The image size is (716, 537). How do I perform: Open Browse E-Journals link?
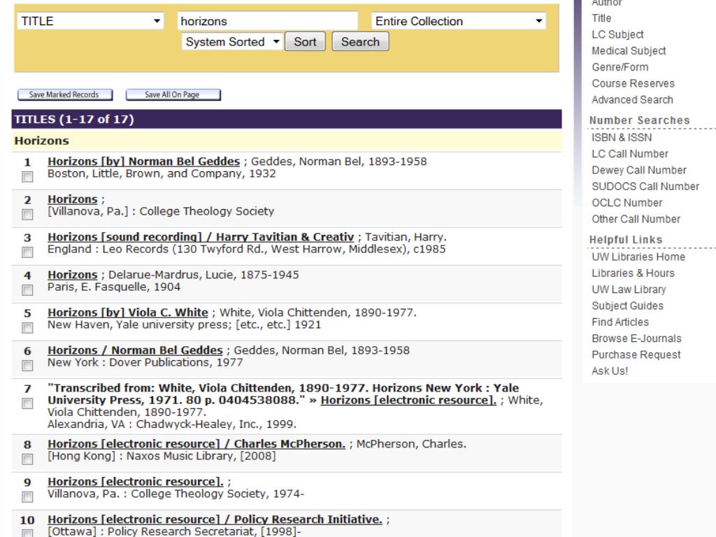(636, 339)
